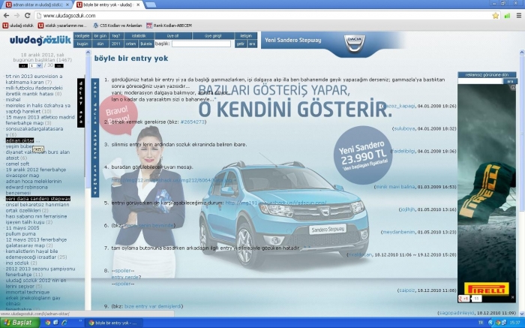The image size is (525, 328).
Task: Click the uludağ sözlük logo
Action: pyautogui.click(x=40, y=41)
